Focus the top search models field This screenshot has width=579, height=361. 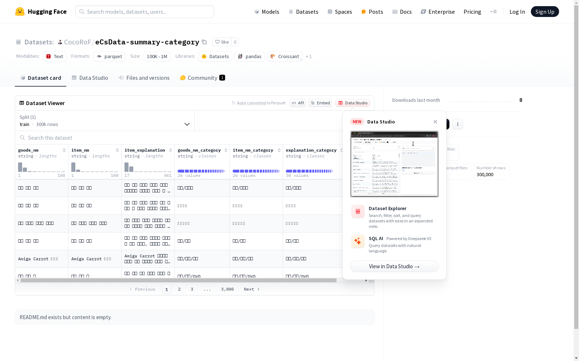coord(145,12)
